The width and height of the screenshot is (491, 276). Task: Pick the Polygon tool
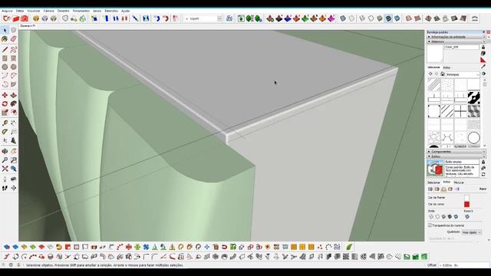14,67
